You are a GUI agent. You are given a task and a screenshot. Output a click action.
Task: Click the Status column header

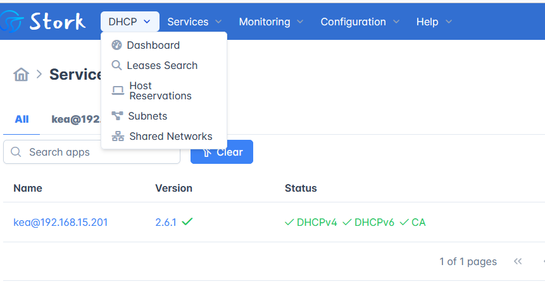pyautogui.click(x=301, y=189)
